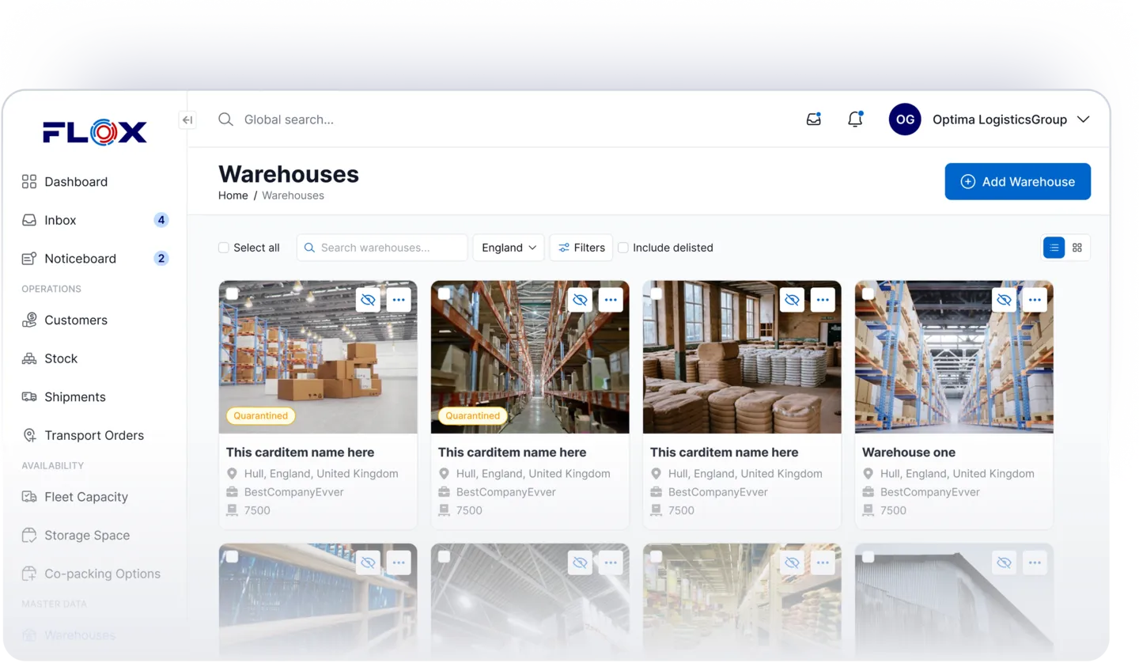Screen dimensions: 1139x663
Task: Tick the checkbox on first Quarantined card
Action: pos(233,294)
